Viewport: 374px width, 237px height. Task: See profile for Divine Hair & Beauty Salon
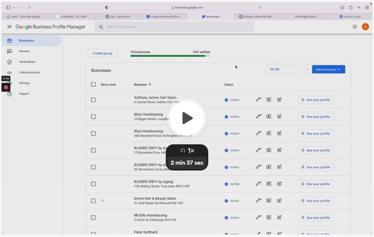pyautogui.click(x=316, y=201)
